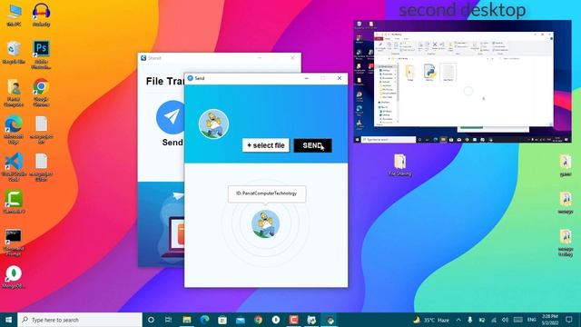Launch Google Chrome desktop shortcut
Viewport: 581px width, 327px height.
[x=41, y=93]
